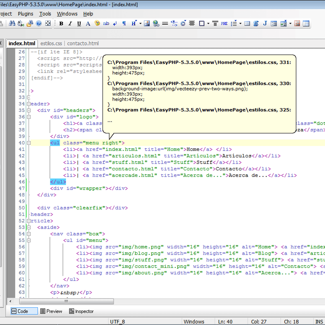Open the color palette picker icon
This screenshot has width=325, height=325.
click(x=97, y=24)
